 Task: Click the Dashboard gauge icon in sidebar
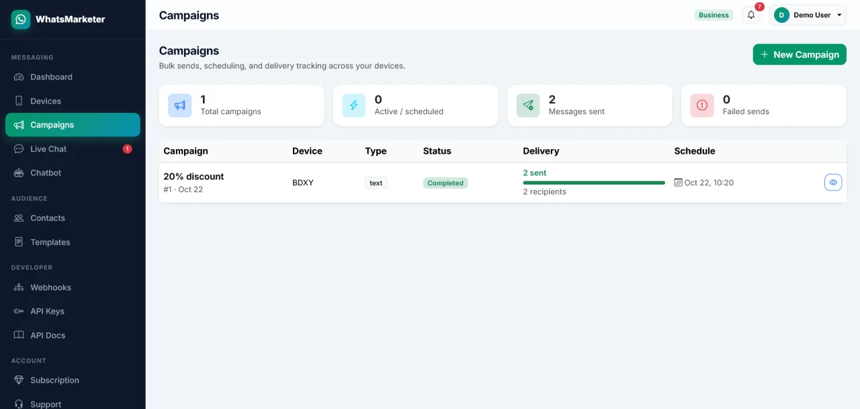(19, 77)
